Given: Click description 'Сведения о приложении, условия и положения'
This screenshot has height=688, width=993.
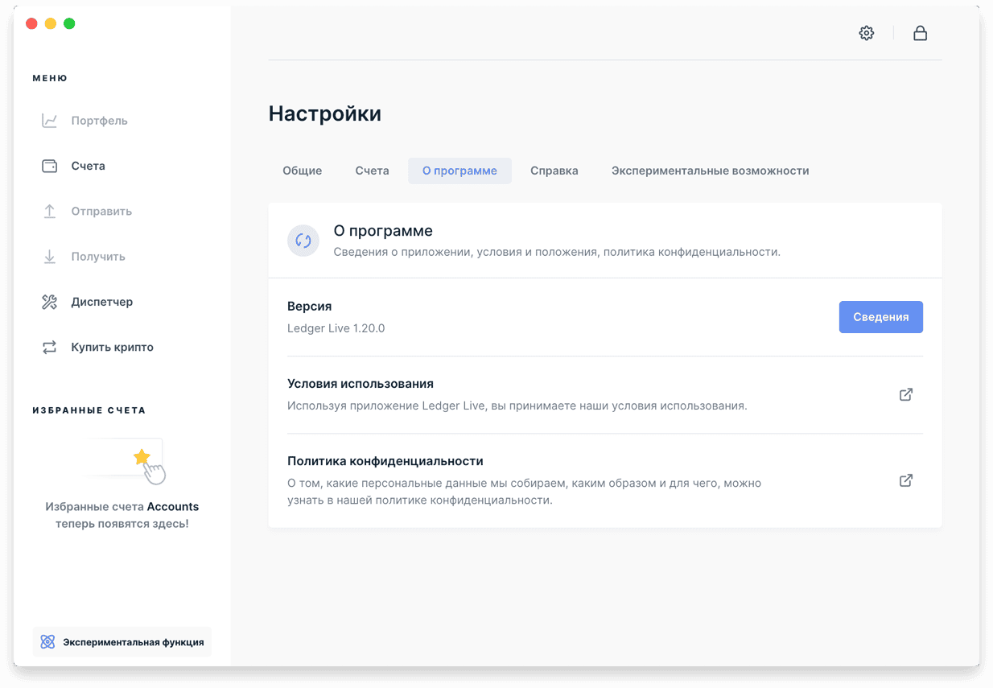Looking at the screenshot, I should coord(557,252).
